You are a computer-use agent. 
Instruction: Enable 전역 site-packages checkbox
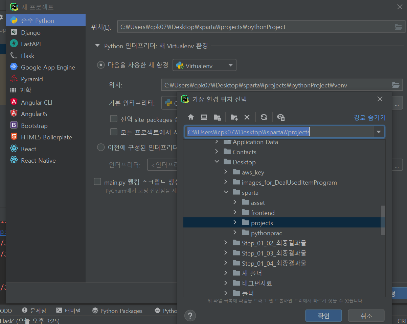pyautogui.click(x=114, y=119)
